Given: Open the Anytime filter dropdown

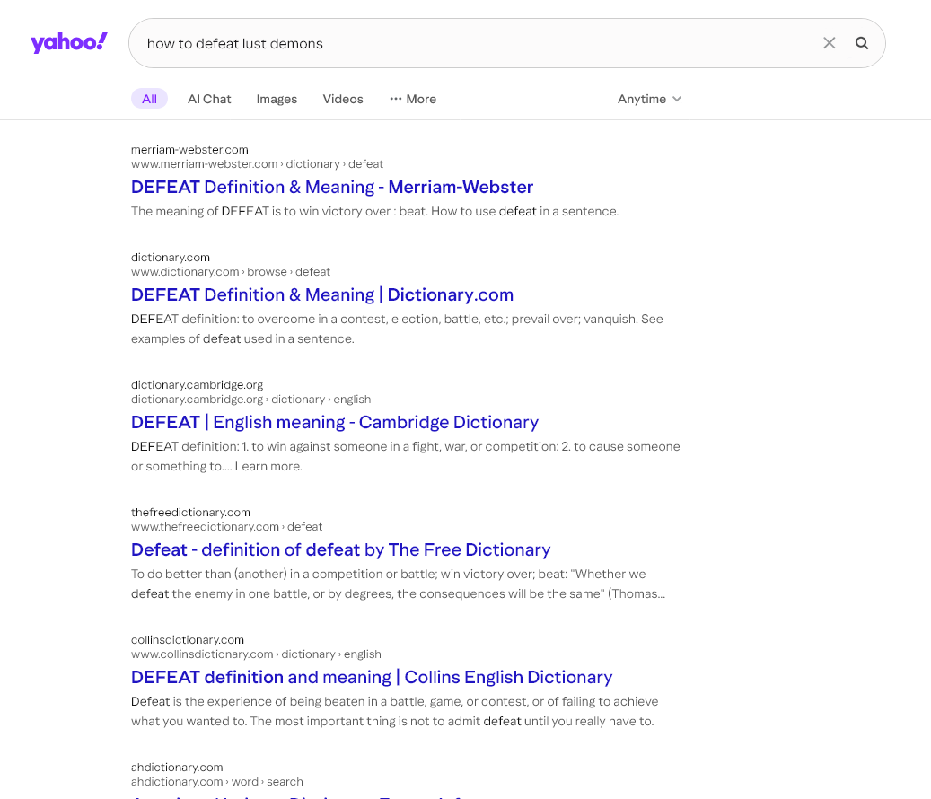Looking at the screenshot, I should pyautogui.click(x=649, y=99).
